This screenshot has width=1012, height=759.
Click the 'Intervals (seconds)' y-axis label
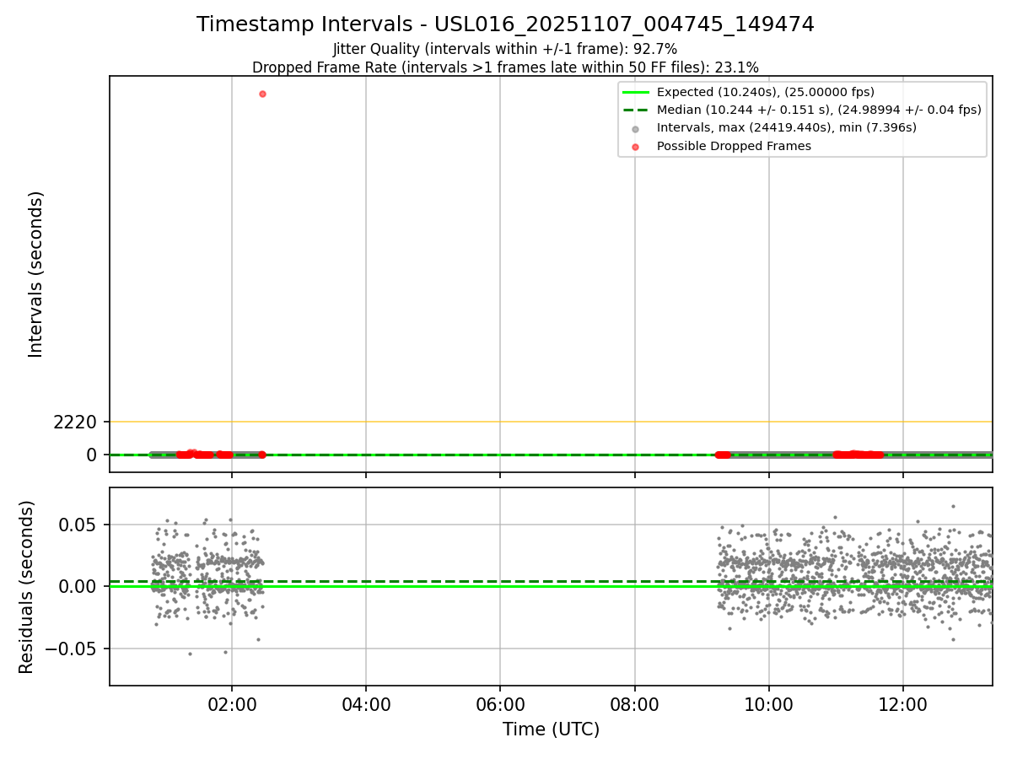(x=35, y=274)
